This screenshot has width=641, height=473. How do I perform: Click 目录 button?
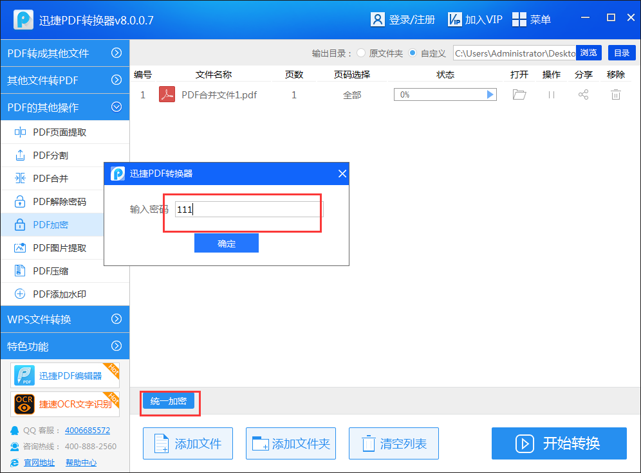pyautogui.click(x=622, y=53)
